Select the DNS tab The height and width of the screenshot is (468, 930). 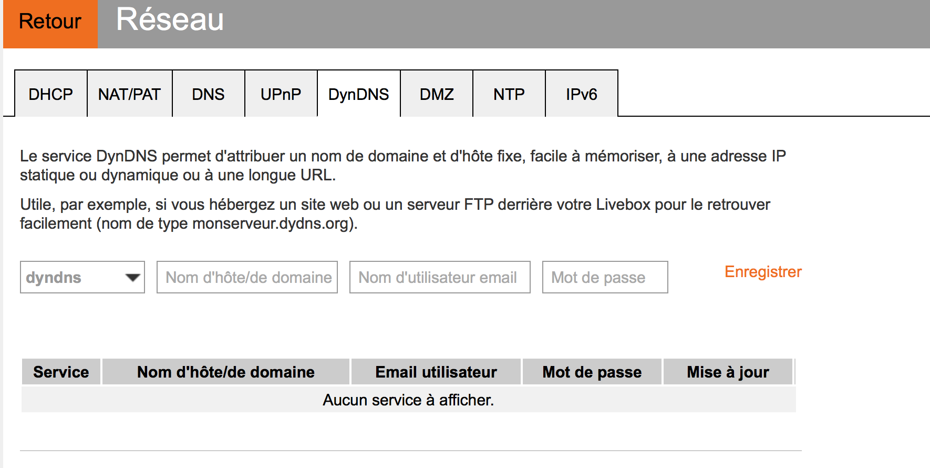coord(208,94)
